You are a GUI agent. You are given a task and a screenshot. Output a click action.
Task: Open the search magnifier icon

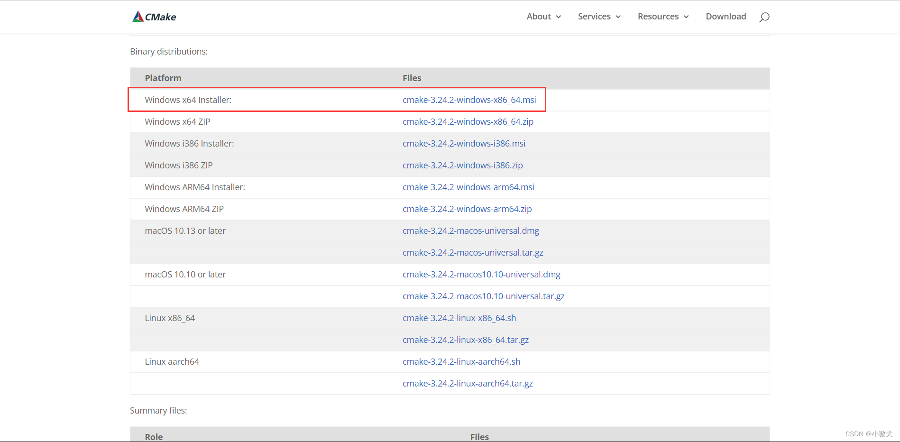pyautogui.click(x=764, y=17)
